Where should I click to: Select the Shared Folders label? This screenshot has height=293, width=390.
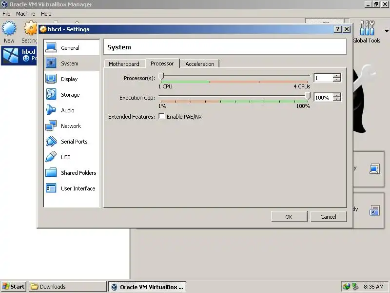pos(78,173)
